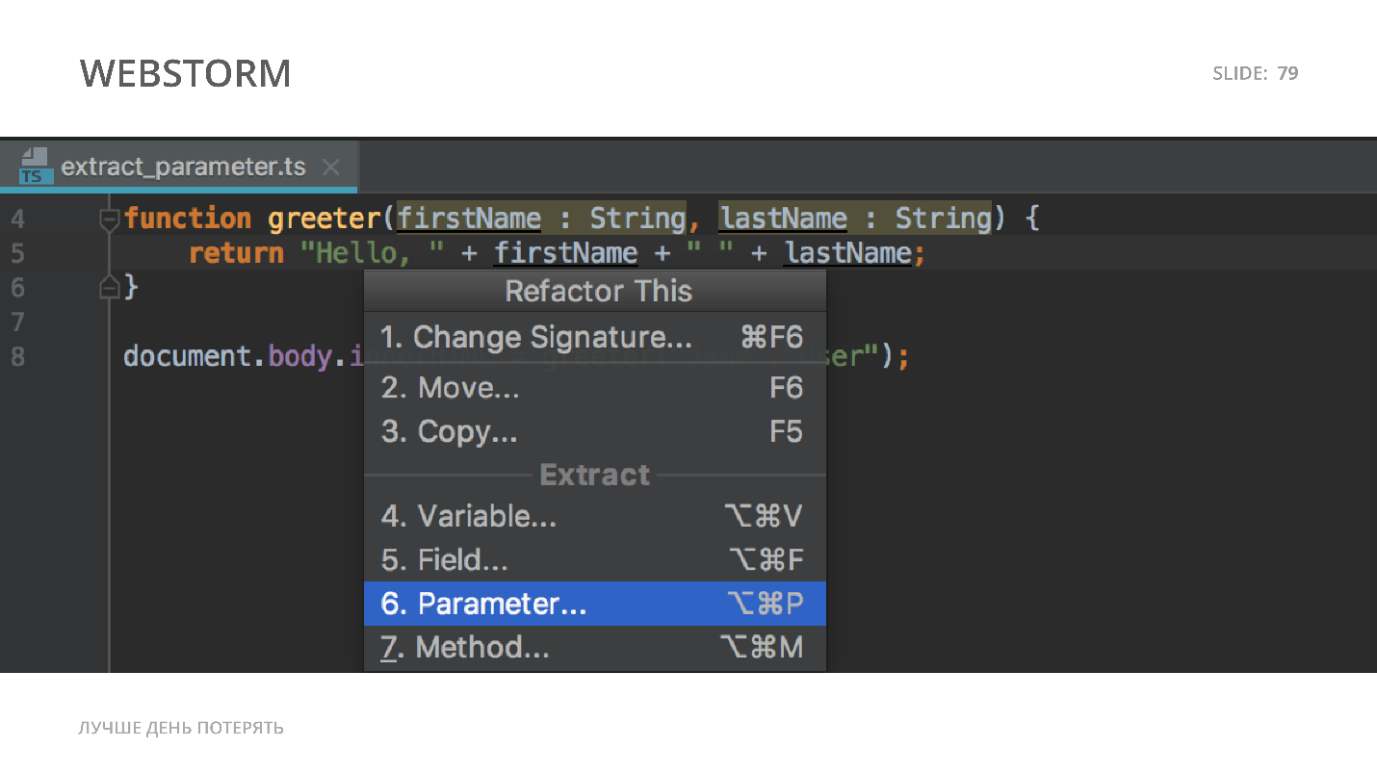Choose Extract Method from the popup
Image resolution: width=1377 pixels, height=774 pixels.
pyautogui.click(x=466, y=648)
